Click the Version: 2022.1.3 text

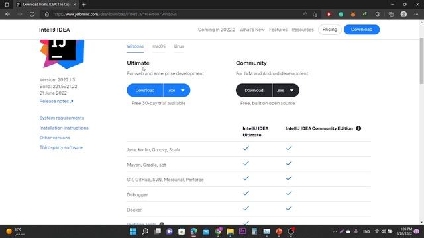pos(57,79)
